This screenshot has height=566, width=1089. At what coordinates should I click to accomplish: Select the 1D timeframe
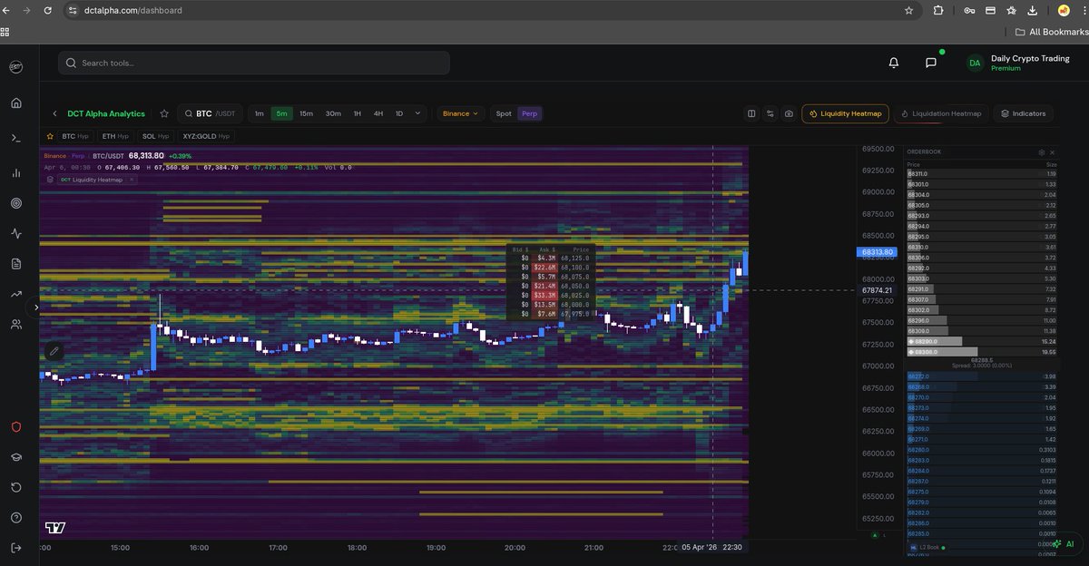399,113
